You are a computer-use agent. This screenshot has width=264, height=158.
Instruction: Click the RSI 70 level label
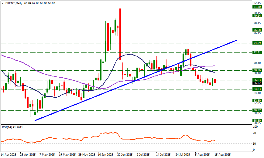[254, 133]
